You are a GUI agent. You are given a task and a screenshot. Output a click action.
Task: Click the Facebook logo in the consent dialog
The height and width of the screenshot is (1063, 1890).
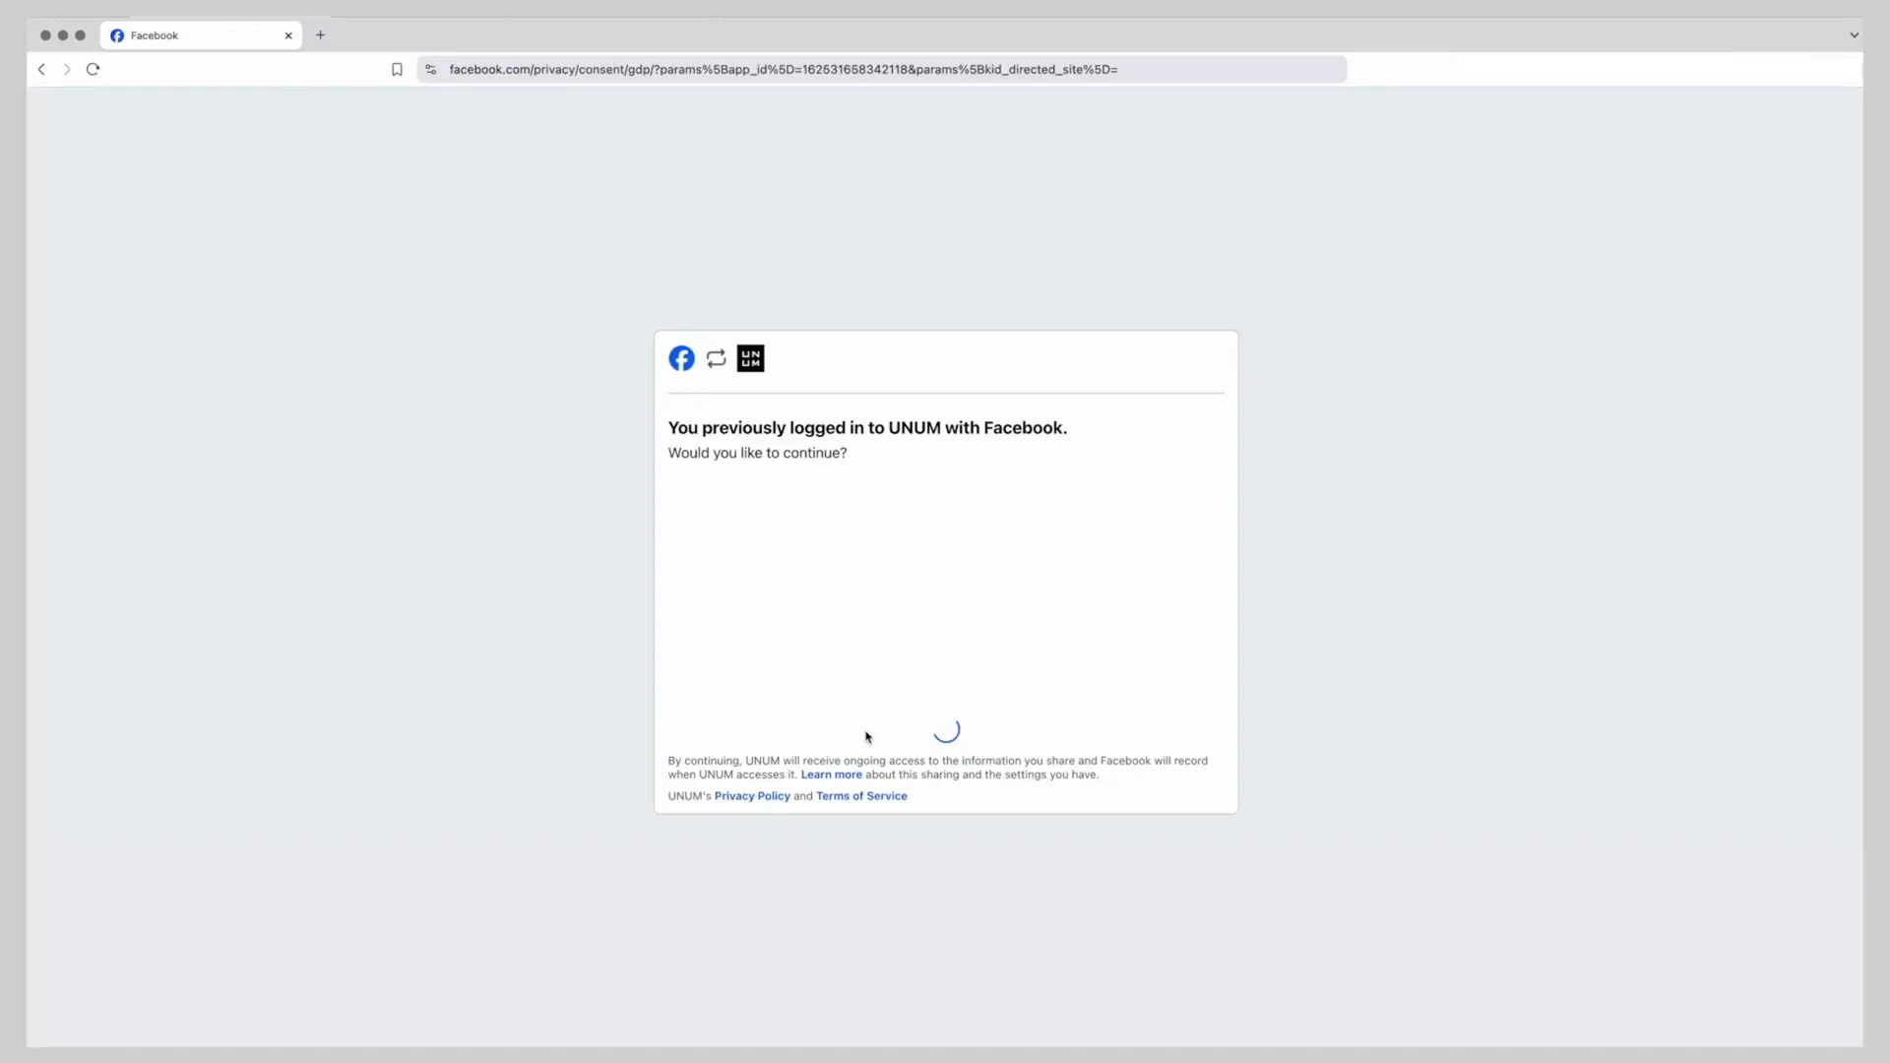[681, 358]
